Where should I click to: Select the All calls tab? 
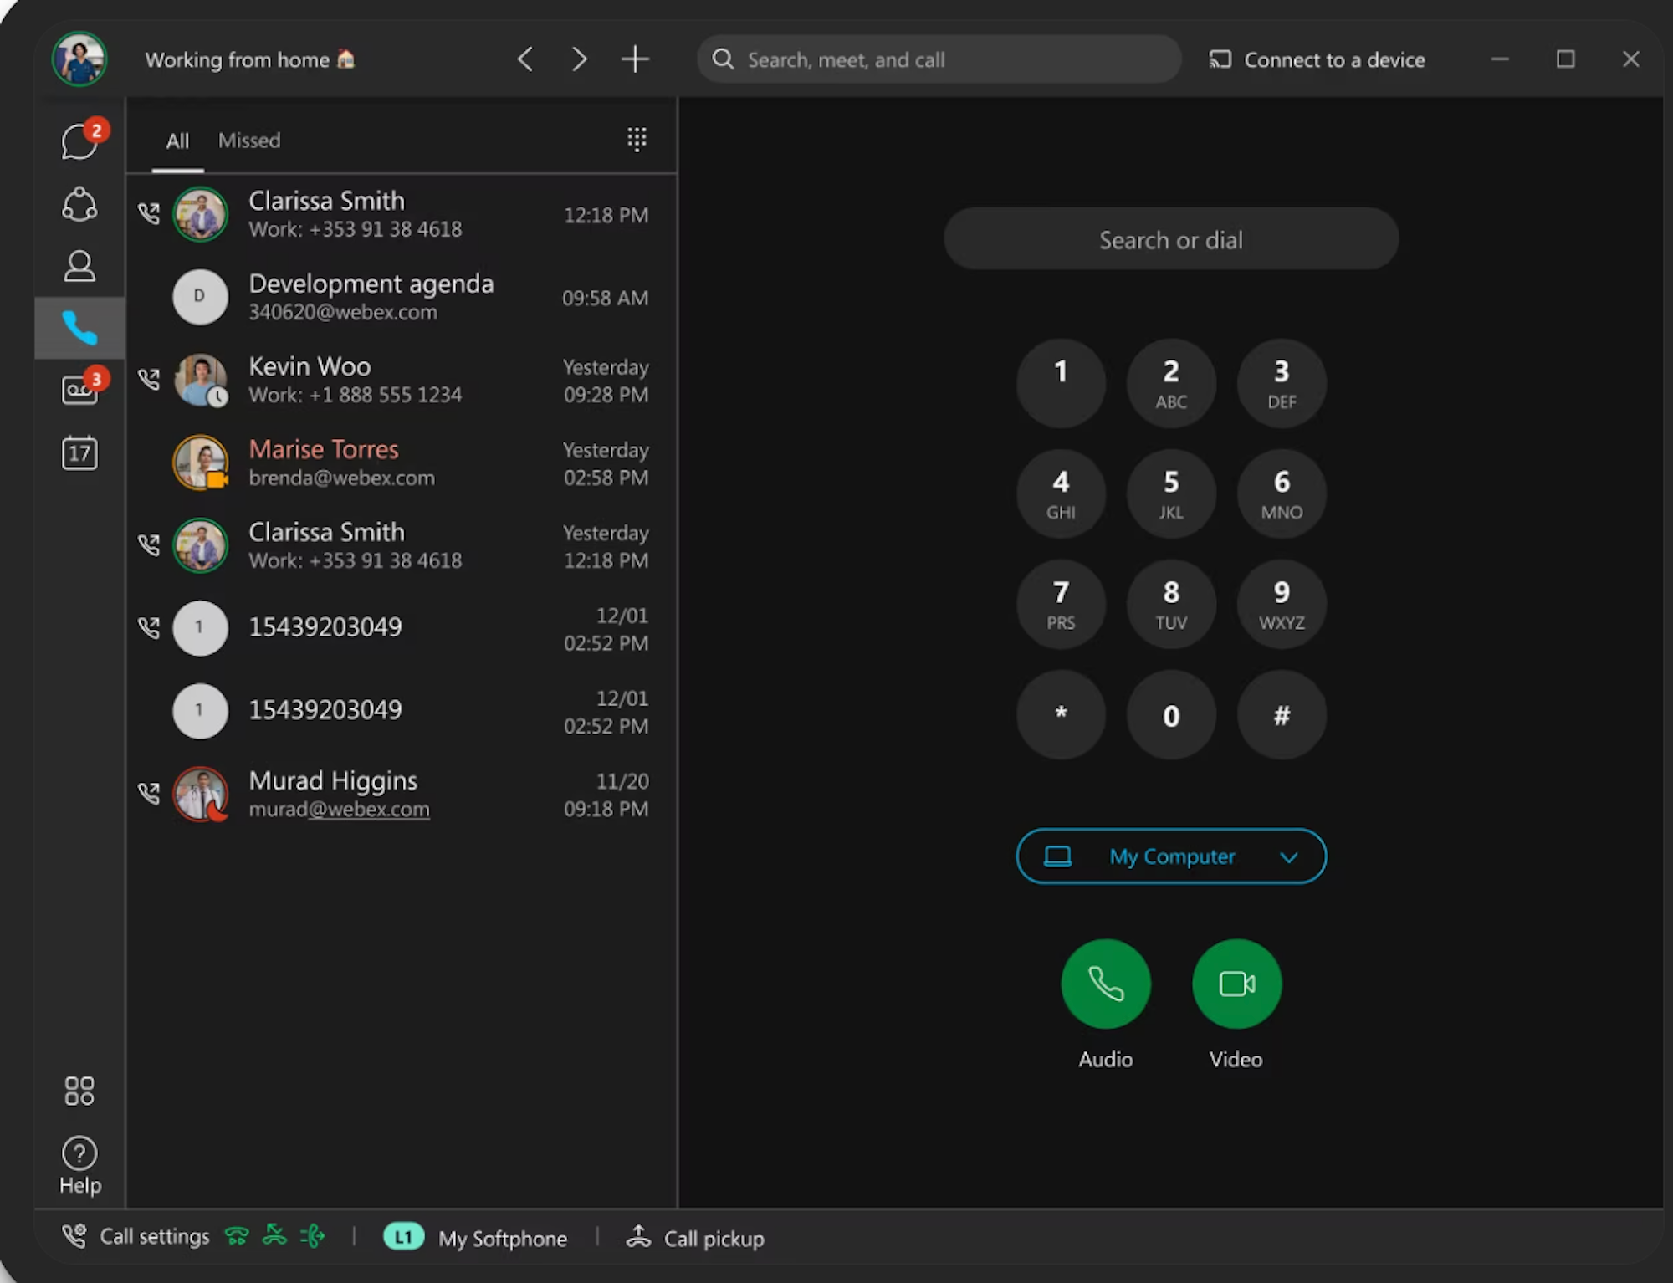coord(177,141)
